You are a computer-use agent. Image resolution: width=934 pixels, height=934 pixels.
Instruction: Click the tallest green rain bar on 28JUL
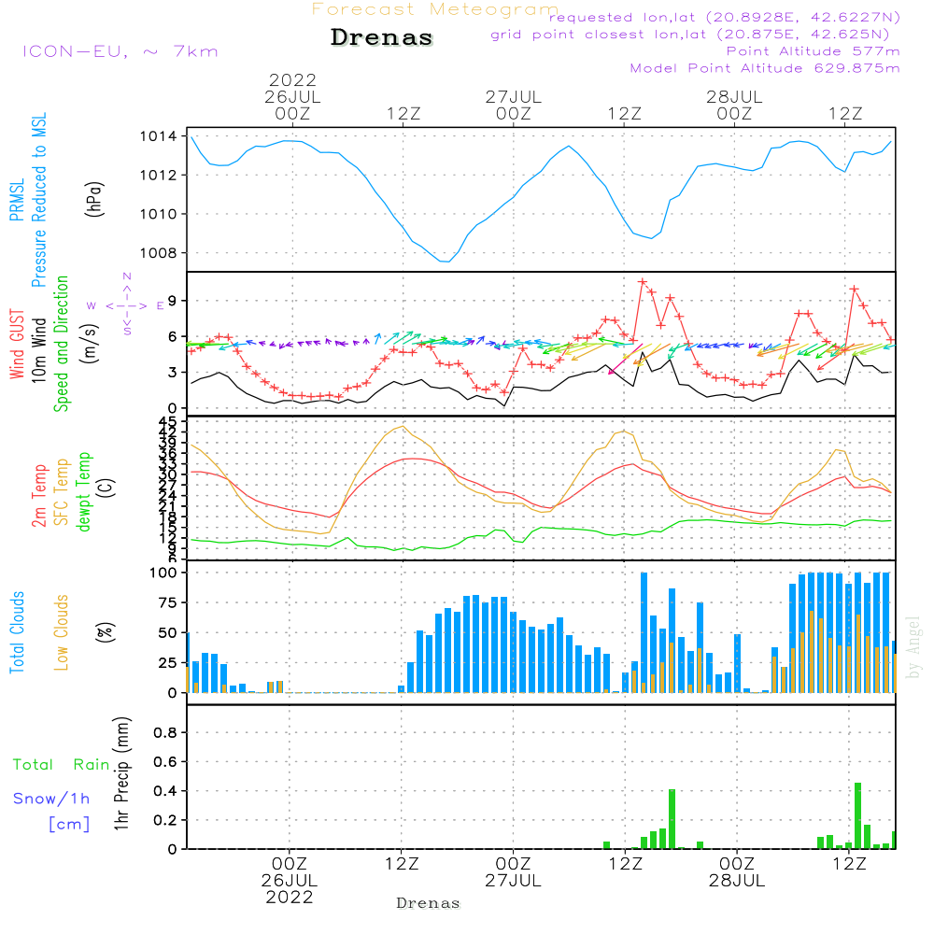pos(857,816)
